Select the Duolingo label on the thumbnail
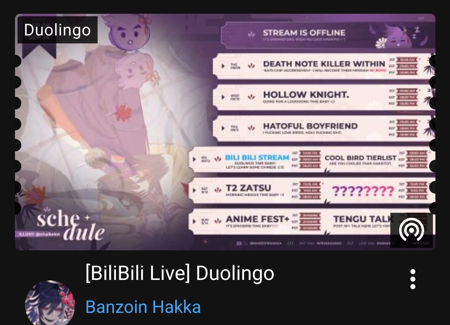450x325 pixels. 58,30
